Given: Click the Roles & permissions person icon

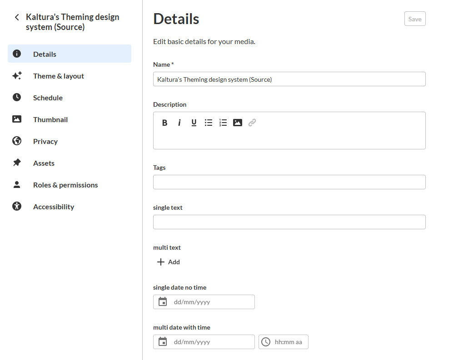Looking at the screenshot, I should 17,184.
